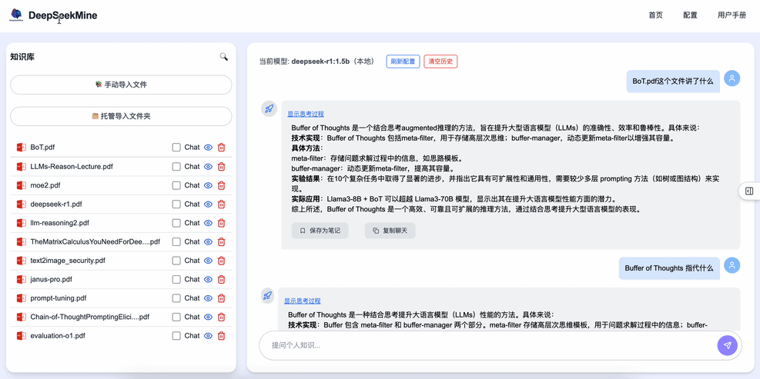Viewport: 760px width, 379px height.
Task: Preview evaluation-o1.pdf with the eye icon
Action: (208, 336)
